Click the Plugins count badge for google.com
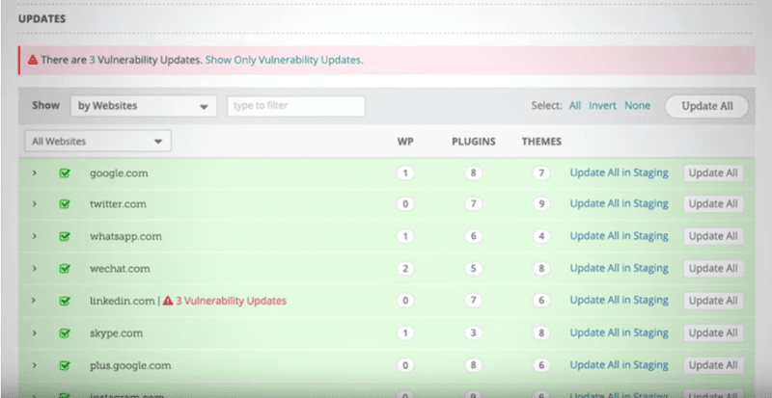The height and width of the screenshot is (398, 772). (473, 173)
